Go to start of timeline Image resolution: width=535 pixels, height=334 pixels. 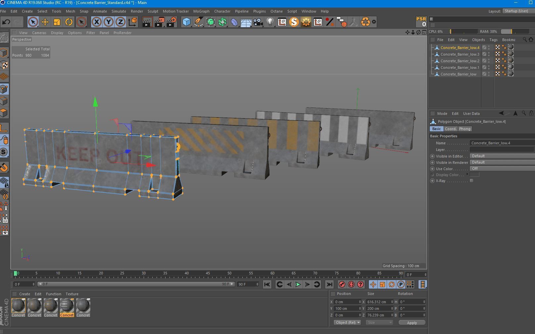tap(267, 284)
